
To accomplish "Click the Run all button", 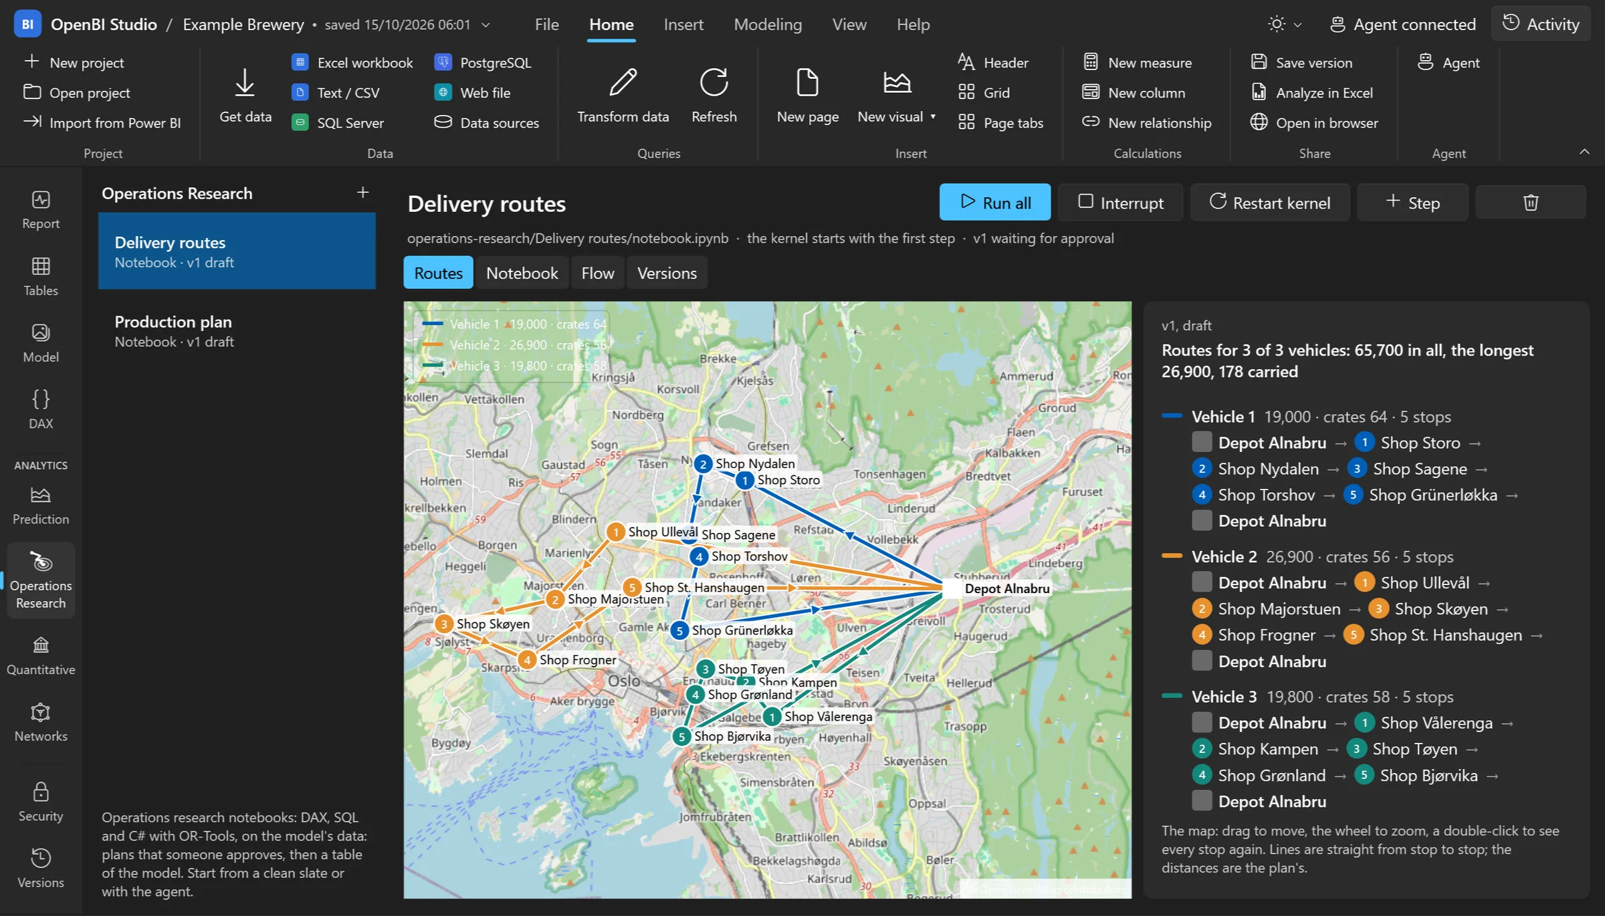I will click(994, 202).
